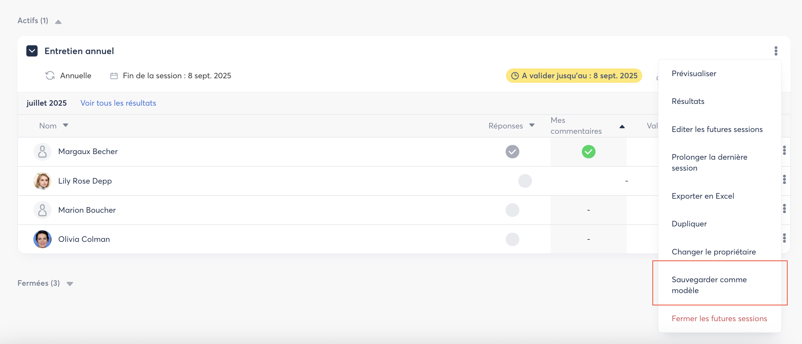Expand the Fermées section
The image size is (802, 344).
[x=70, y=284]
